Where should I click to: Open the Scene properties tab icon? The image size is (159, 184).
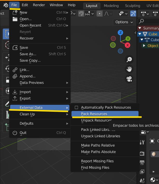[x=142, y=181]
